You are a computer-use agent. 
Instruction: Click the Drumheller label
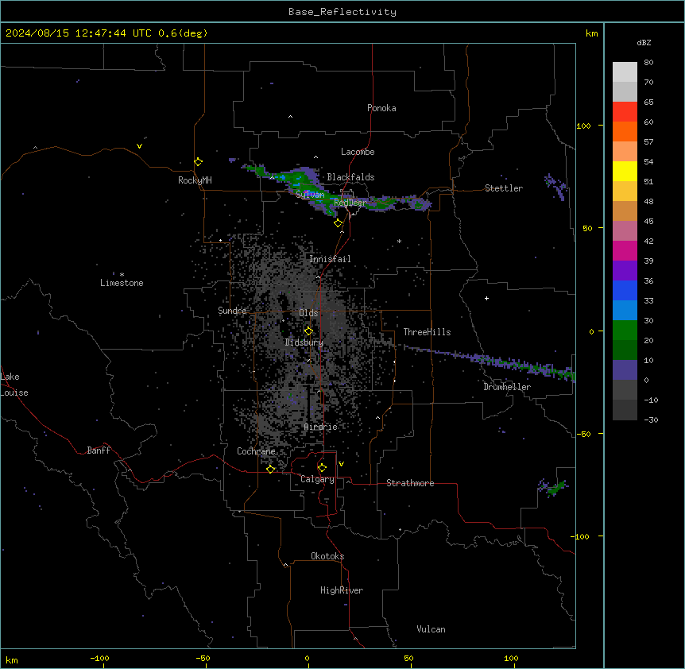coord(507,387)
